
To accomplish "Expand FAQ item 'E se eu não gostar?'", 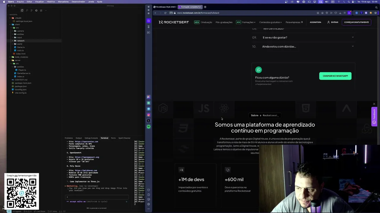I will pyautogui.click(x=303, y=38).
